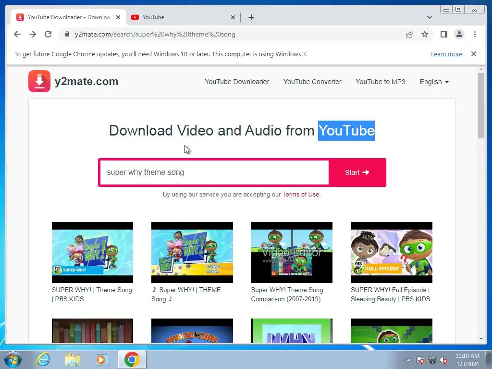Click the Learn more link
This screenshot has height=369, width=492.
(x=446, y=54)
